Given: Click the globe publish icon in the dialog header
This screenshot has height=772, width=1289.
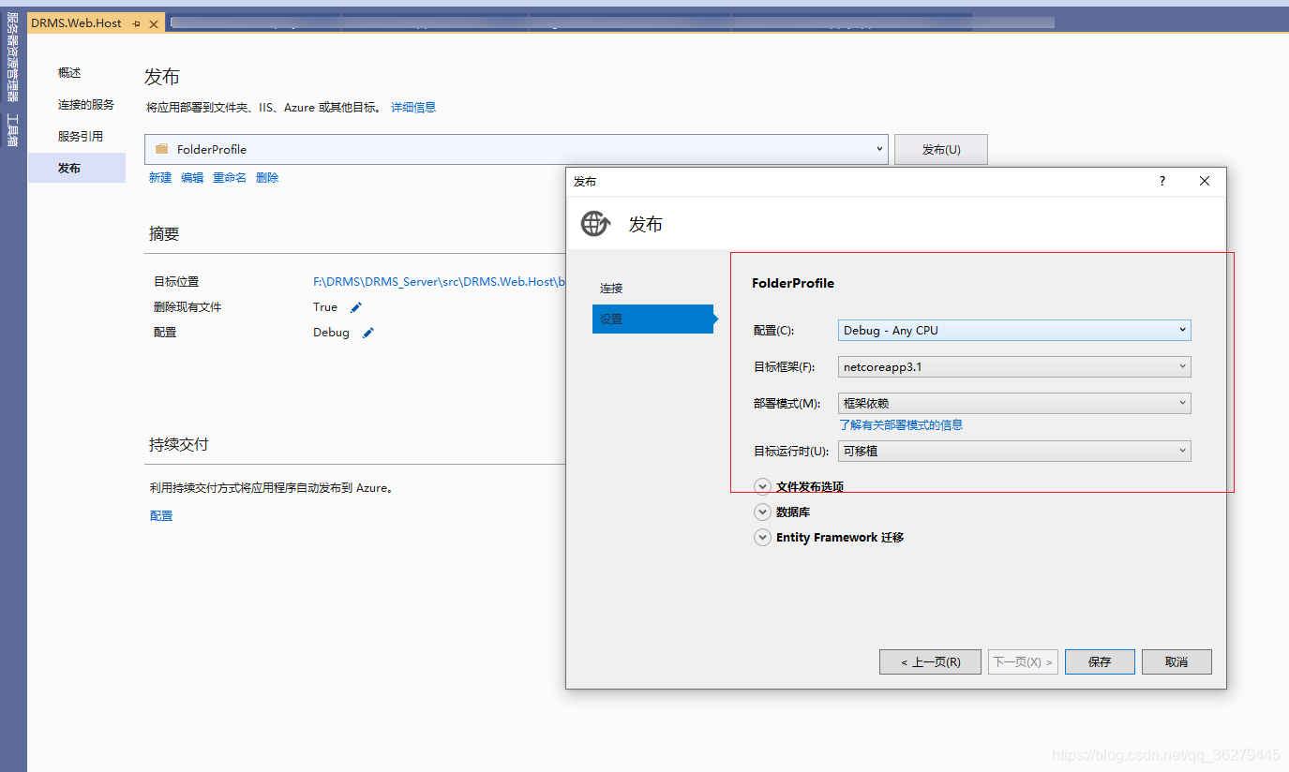Looking at the screenshot, I should (x=594, y=224).
